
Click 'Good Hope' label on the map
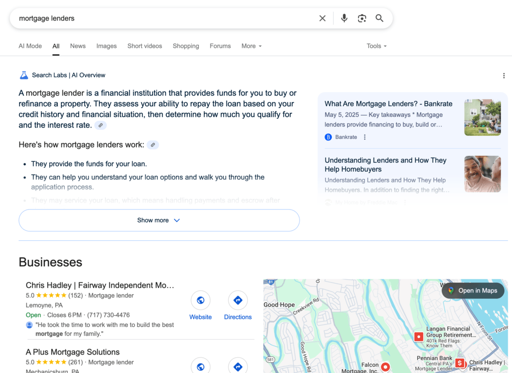[x=279, y=305]
